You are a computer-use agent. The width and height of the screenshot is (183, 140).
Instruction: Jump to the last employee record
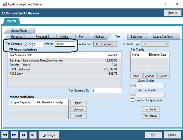click(33, 135)
